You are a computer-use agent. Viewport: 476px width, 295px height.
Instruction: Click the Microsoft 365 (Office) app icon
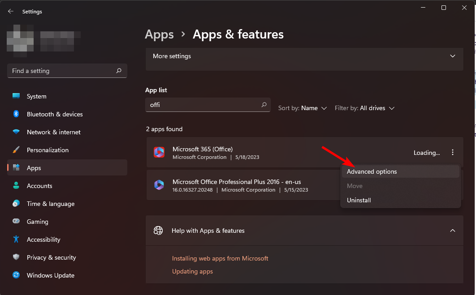click(159, 152)
